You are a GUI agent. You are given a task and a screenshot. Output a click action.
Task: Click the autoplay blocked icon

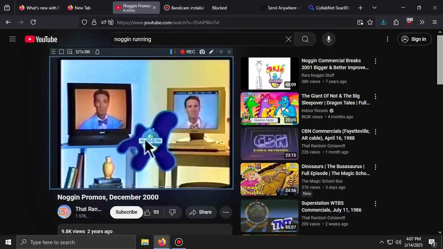[111, 22]
